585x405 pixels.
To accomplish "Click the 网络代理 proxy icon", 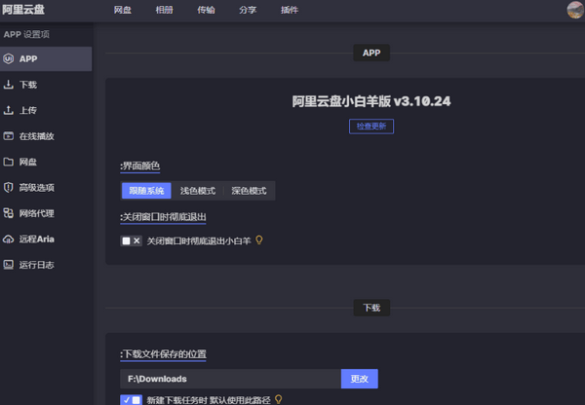I will click(x=8, y=213).
